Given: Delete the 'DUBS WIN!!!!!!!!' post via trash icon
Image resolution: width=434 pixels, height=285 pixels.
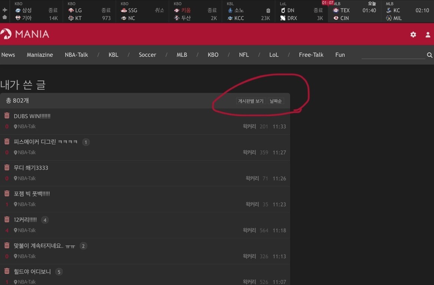Looking at the screenshot, I should (7, 115).
